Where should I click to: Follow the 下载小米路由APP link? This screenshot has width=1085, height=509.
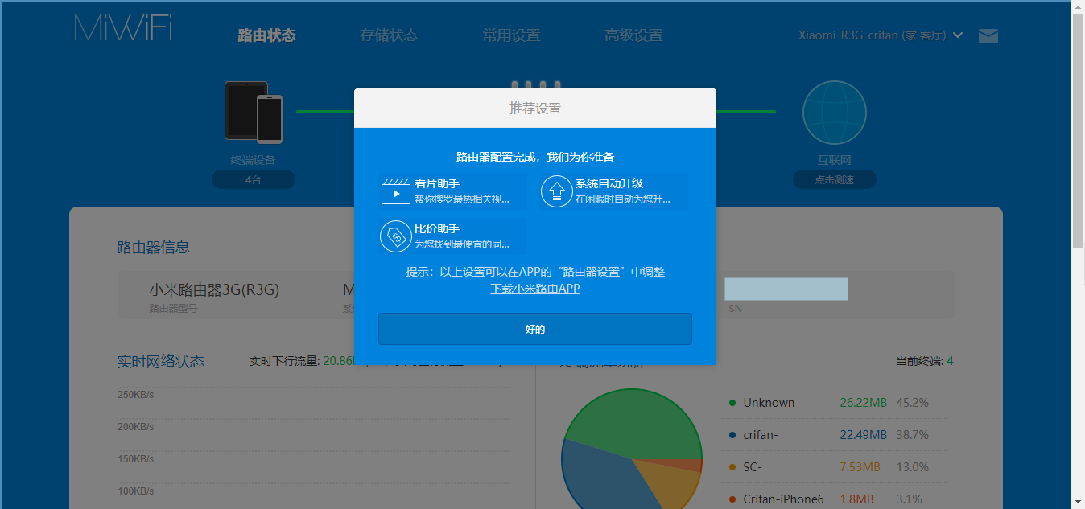pos(535,289)
